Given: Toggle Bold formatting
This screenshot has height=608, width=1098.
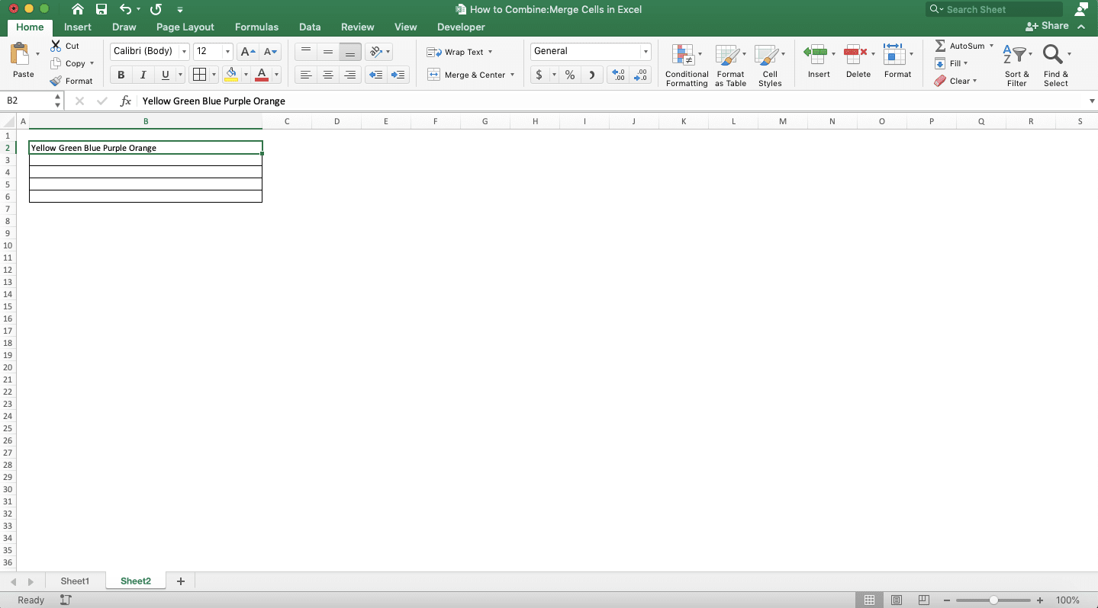Looking at the screenshot, I should [121, 75].
